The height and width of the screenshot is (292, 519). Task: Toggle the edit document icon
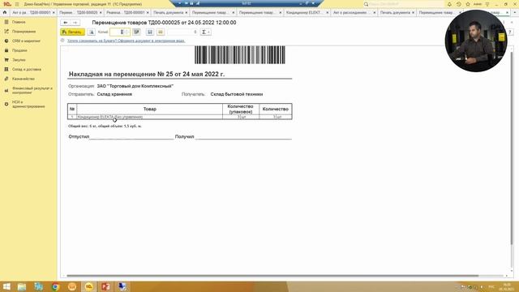136,32
